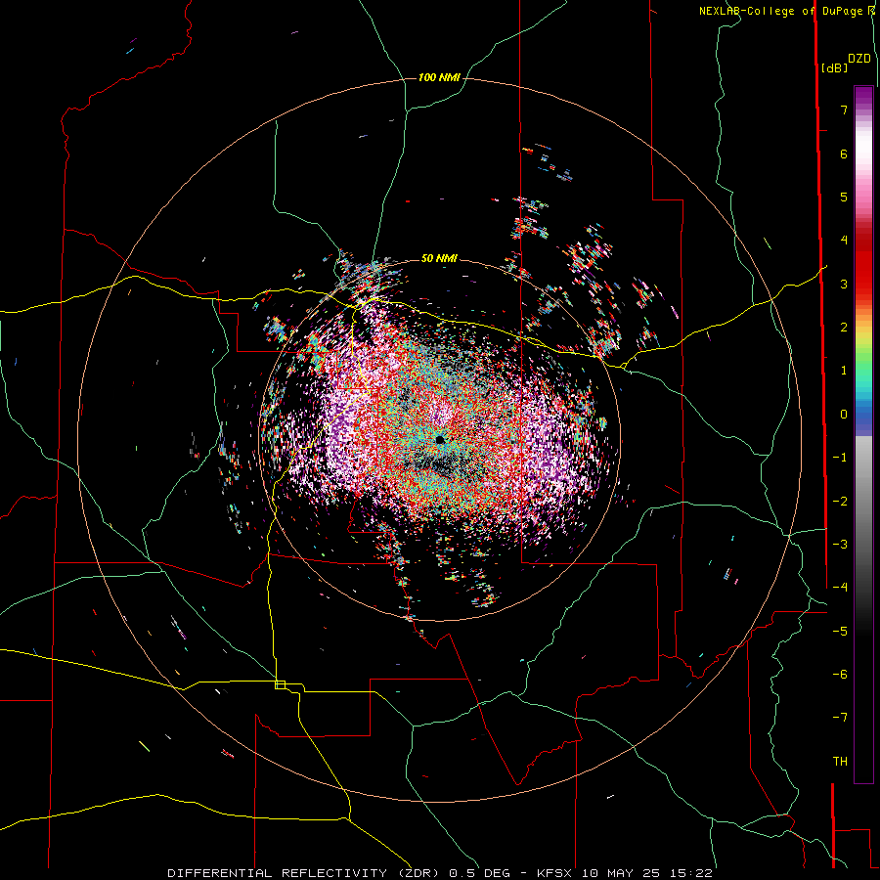This screenshot has width=880, height=880.
Task: Click the 100 NMI range ring label
Action: click(x=439, y=77)
